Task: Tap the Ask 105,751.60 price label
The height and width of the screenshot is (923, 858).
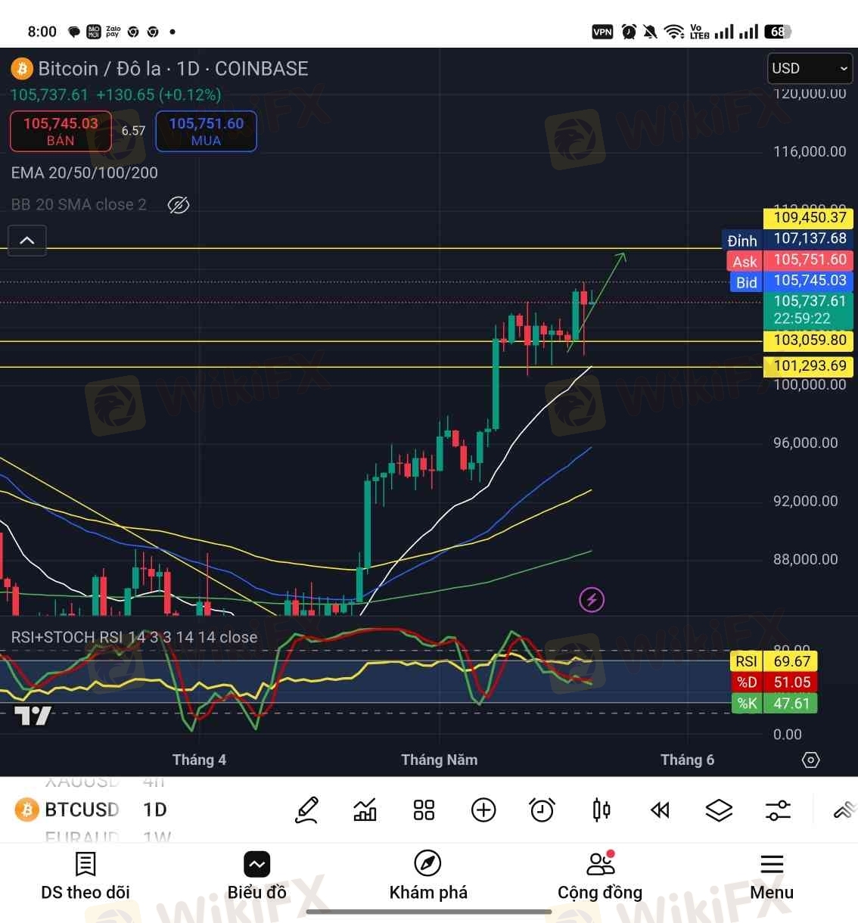Action: (791, 260)
